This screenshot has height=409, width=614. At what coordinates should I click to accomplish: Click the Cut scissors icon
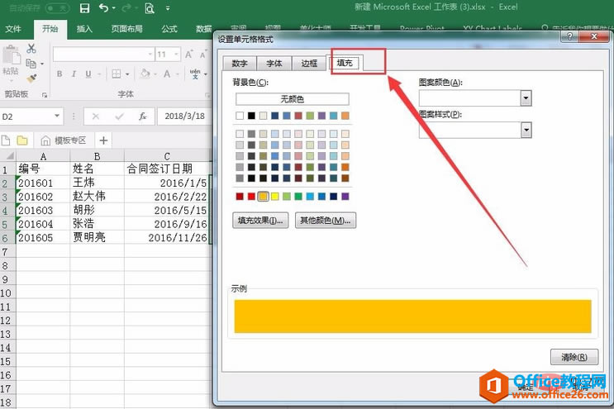coord(31,48)
